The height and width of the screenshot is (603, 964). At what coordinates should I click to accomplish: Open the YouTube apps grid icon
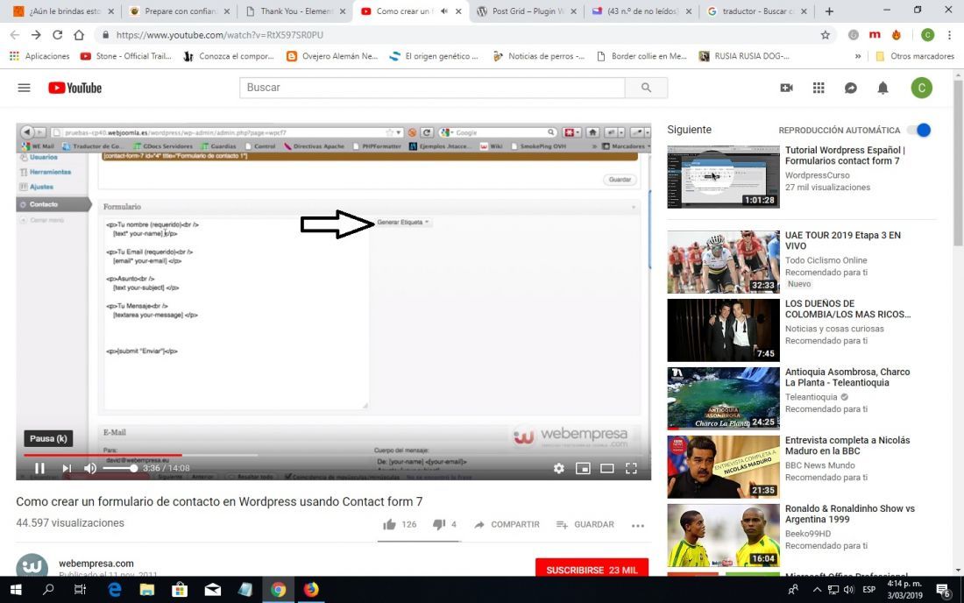pos(819,88)
